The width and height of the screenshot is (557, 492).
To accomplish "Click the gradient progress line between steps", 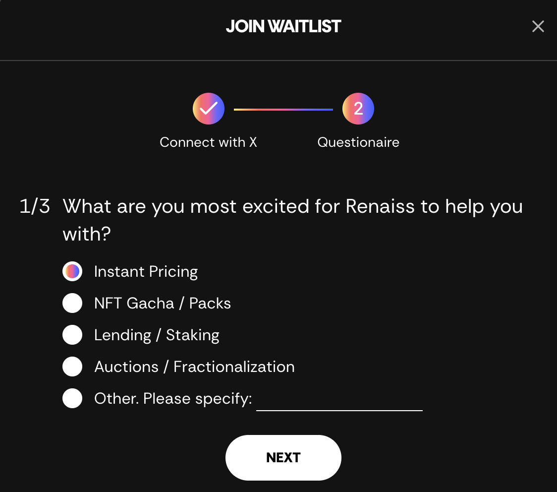I will click(x=283, y=109).
